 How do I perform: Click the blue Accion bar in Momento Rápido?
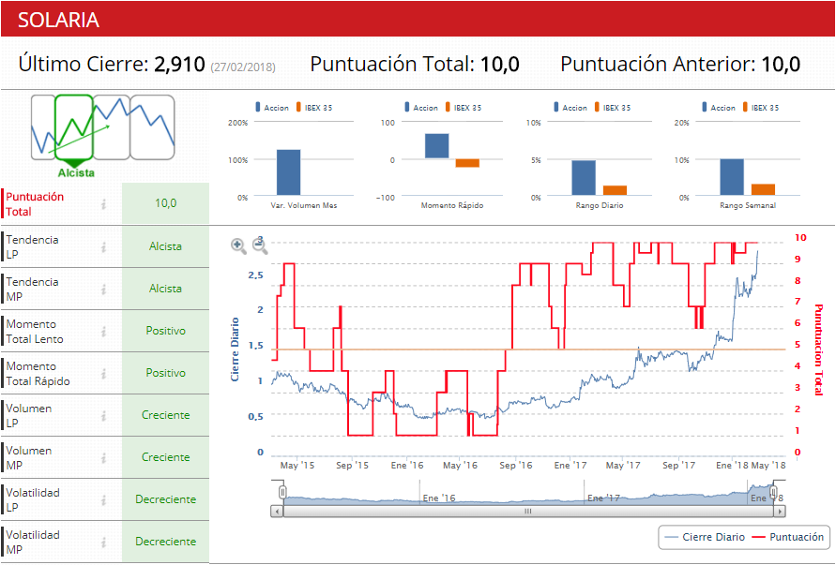[x=436, y=146]
